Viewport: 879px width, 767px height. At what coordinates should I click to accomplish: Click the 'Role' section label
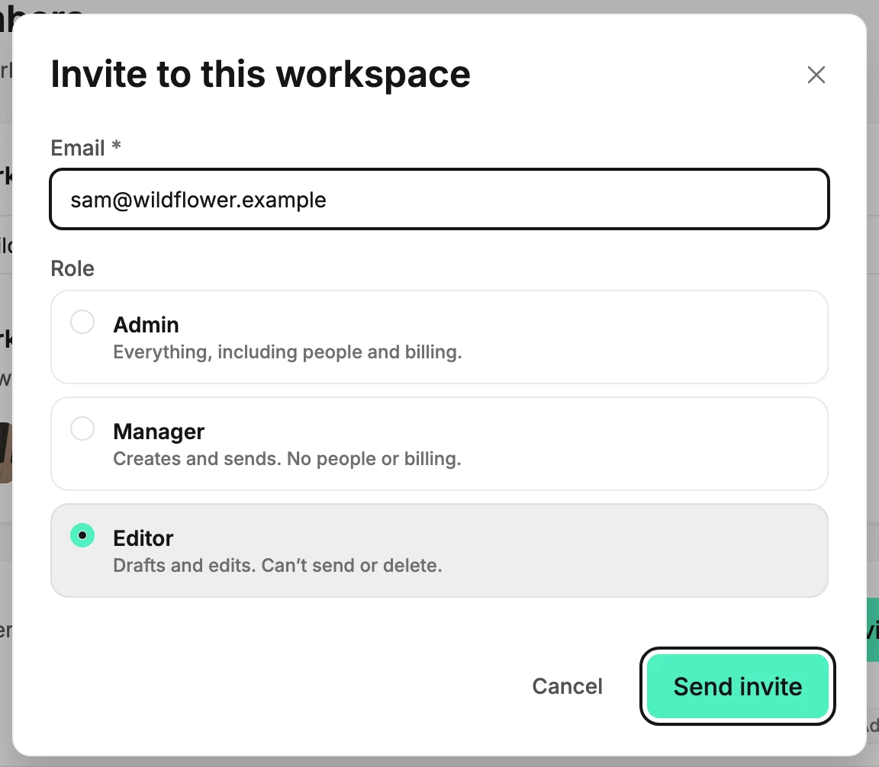[x=72, y=268]
